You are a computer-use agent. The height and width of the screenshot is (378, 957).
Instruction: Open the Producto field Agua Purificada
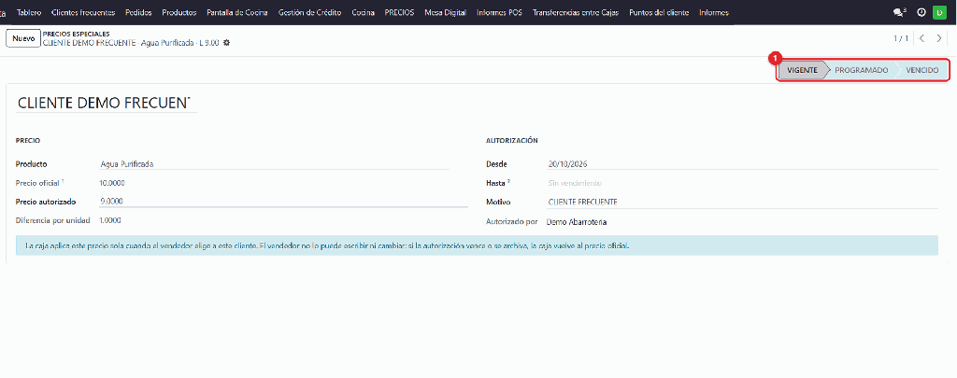(274, 164)
